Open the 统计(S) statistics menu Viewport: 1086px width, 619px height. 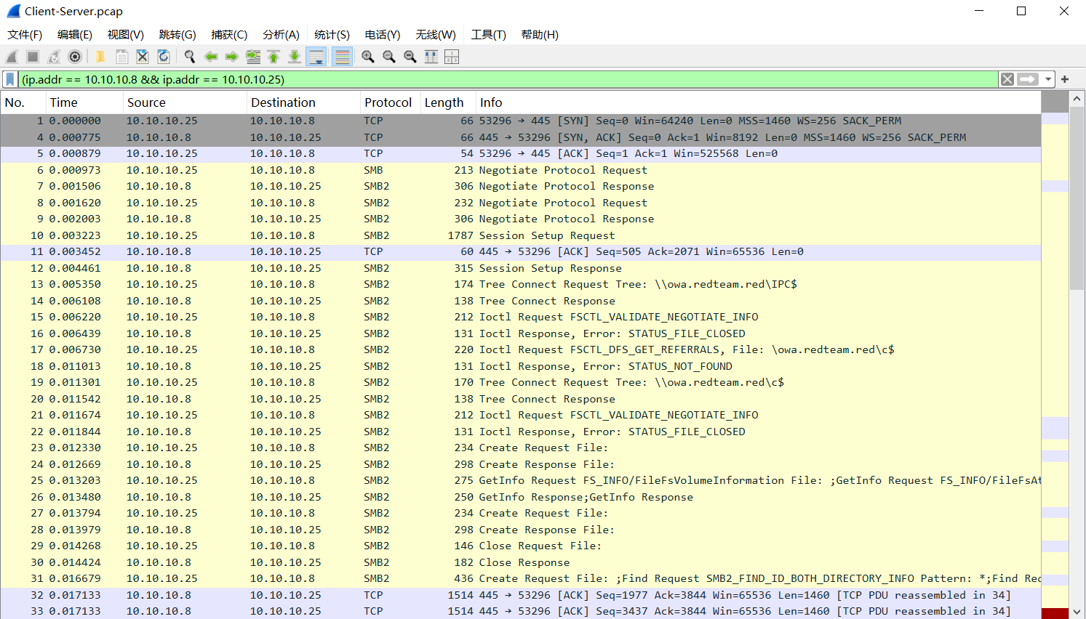(x=332, y=35)
